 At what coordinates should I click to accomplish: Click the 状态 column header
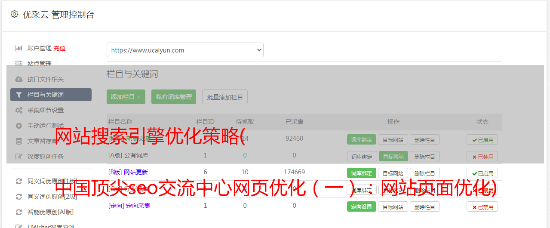[482, 122]
